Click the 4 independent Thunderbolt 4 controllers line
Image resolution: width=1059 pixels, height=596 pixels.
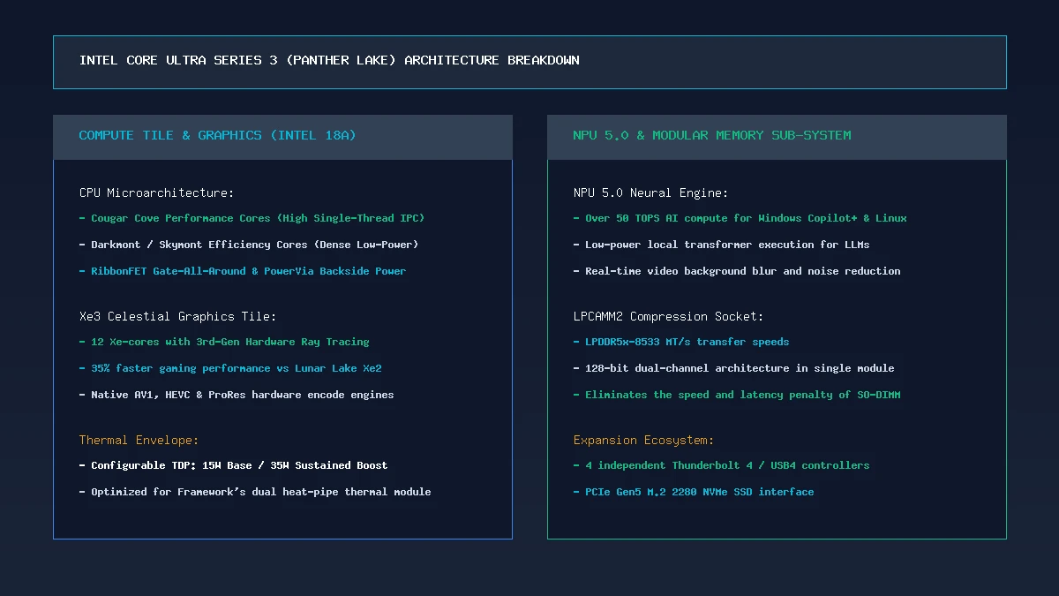pyautogui.click(x=722, y=465)
